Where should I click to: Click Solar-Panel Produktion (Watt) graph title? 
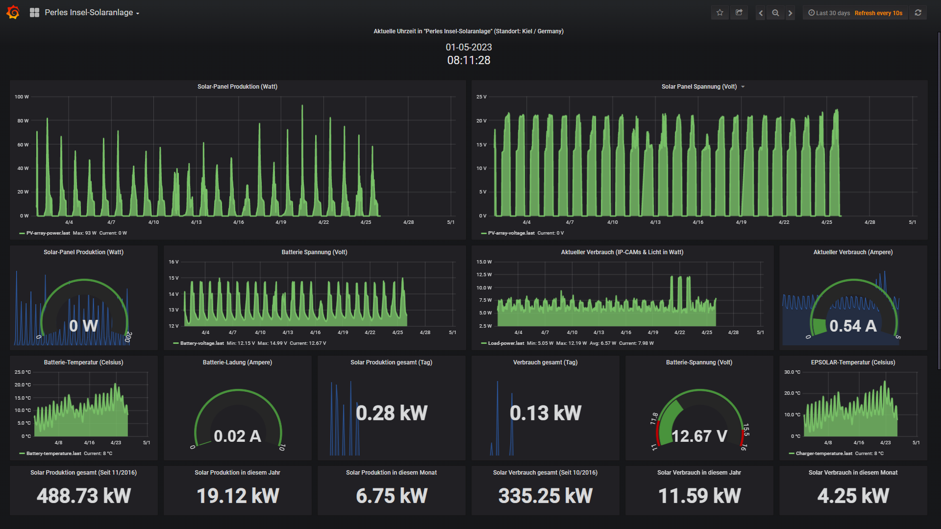tap(237, 87)
